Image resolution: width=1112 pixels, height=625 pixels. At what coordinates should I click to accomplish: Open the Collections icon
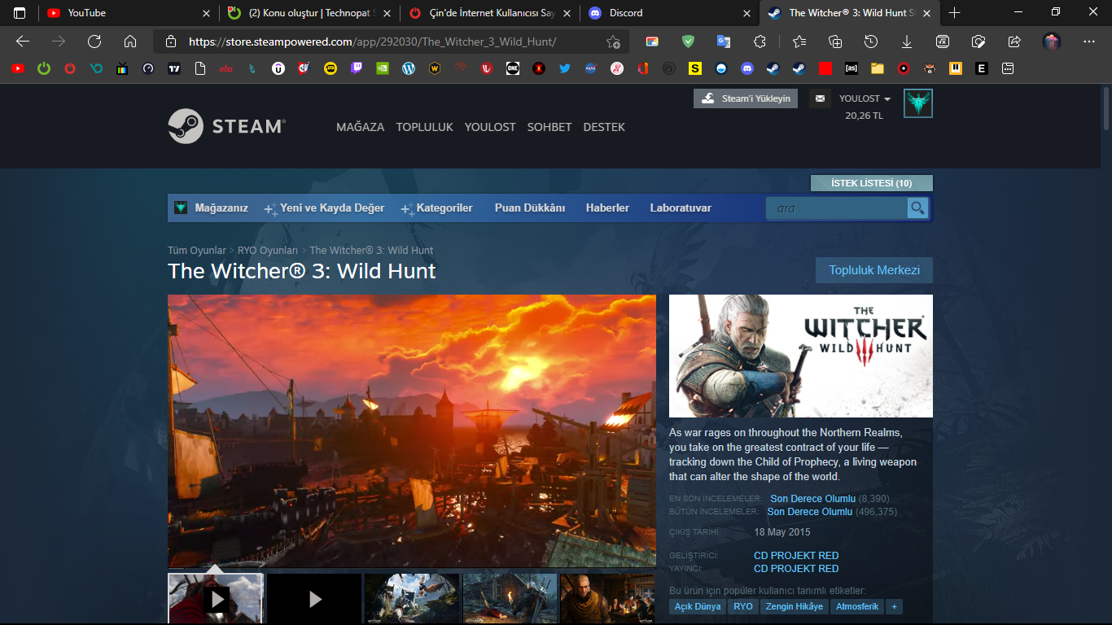pyautogui.click(x=835, y=42)
